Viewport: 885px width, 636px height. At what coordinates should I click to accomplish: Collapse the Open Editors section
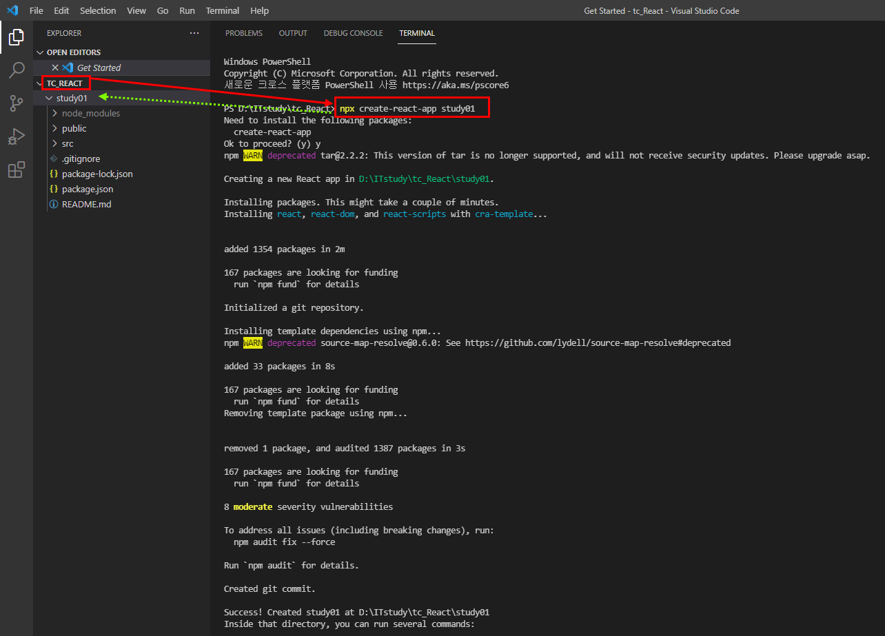(x=121, y=52)
